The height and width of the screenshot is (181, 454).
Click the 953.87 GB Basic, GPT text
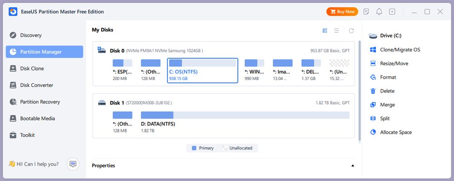coord(330,50)
